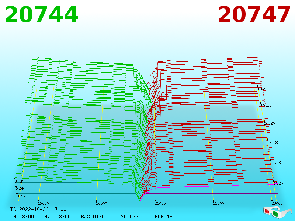Viewport: 295px width, 221px height.
Task: Click the TYO 02:00 clock
Action: [131, 217]
